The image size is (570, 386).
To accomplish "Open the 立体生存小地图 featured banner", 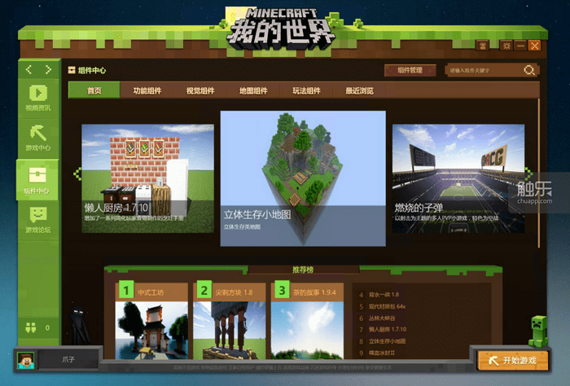I will click(x=303, y=178).
